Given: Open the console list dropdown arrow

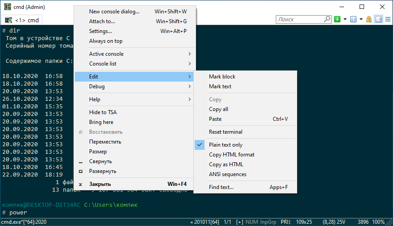Looking at the screenshot, I should click(x=360, y=20).
